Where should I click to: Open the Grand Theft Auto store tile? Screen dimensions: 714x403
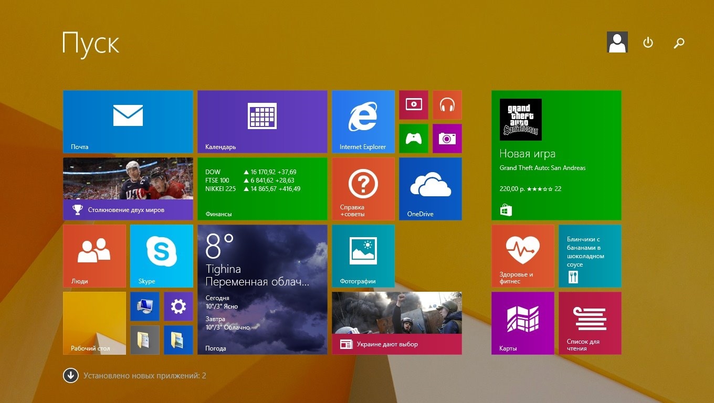pos(556,155)
